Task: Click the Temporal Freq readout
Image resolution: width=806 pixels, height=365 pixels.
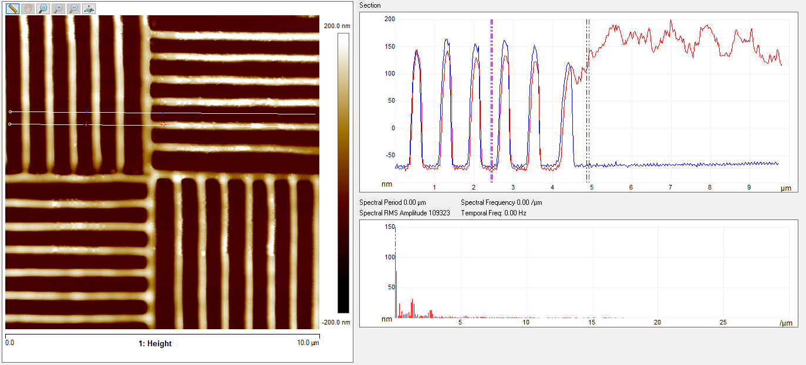Action: pos(493,213)
